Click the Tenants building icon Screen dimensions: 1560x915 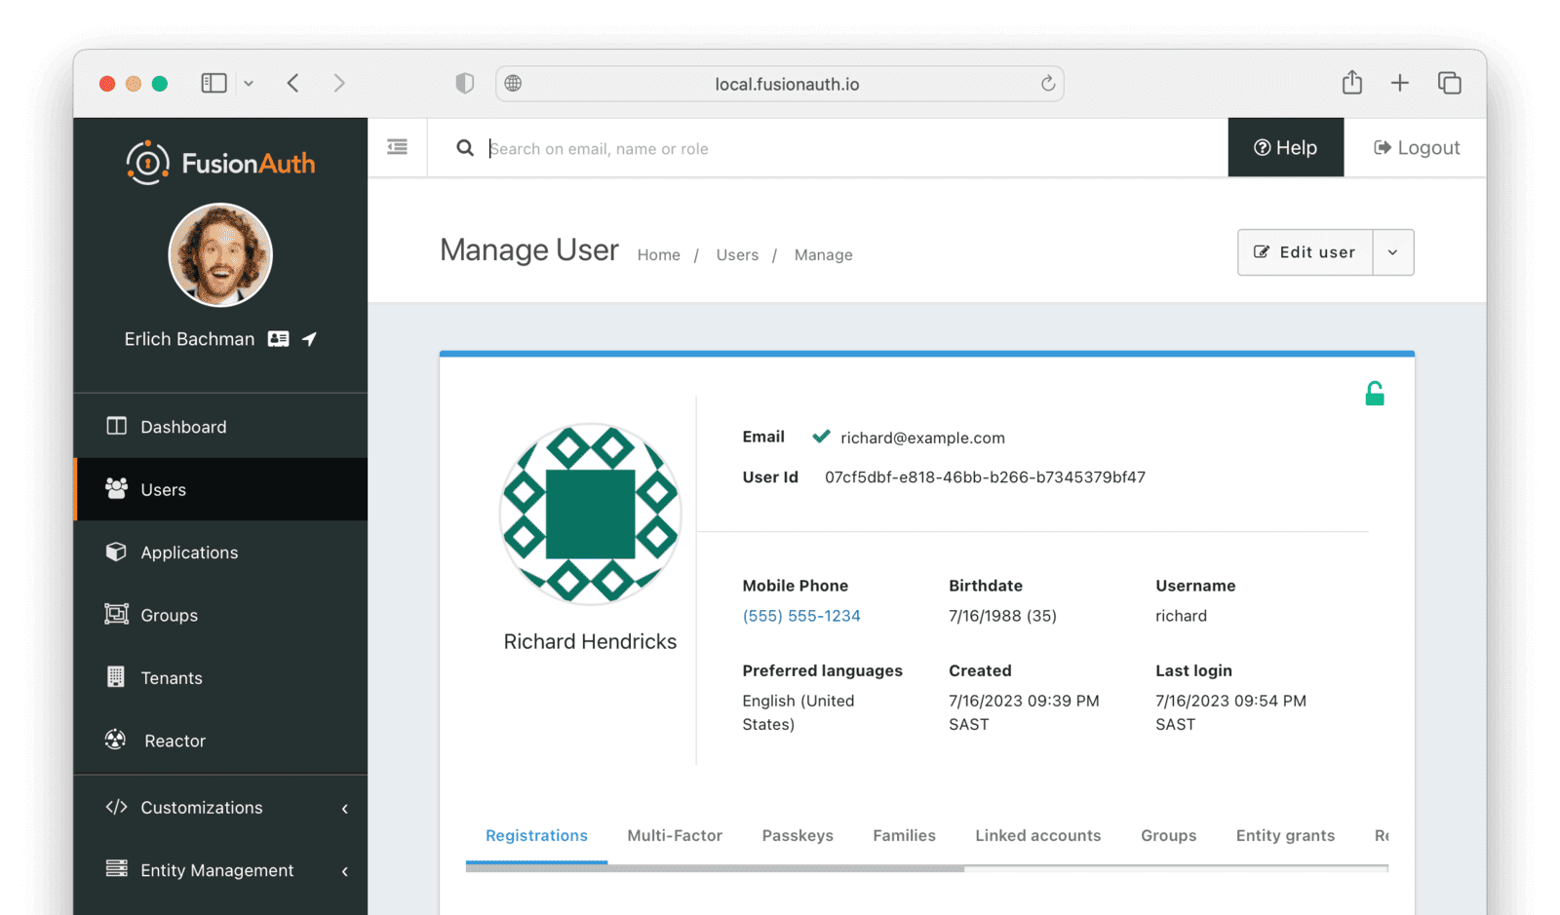[x=116, y=676]
